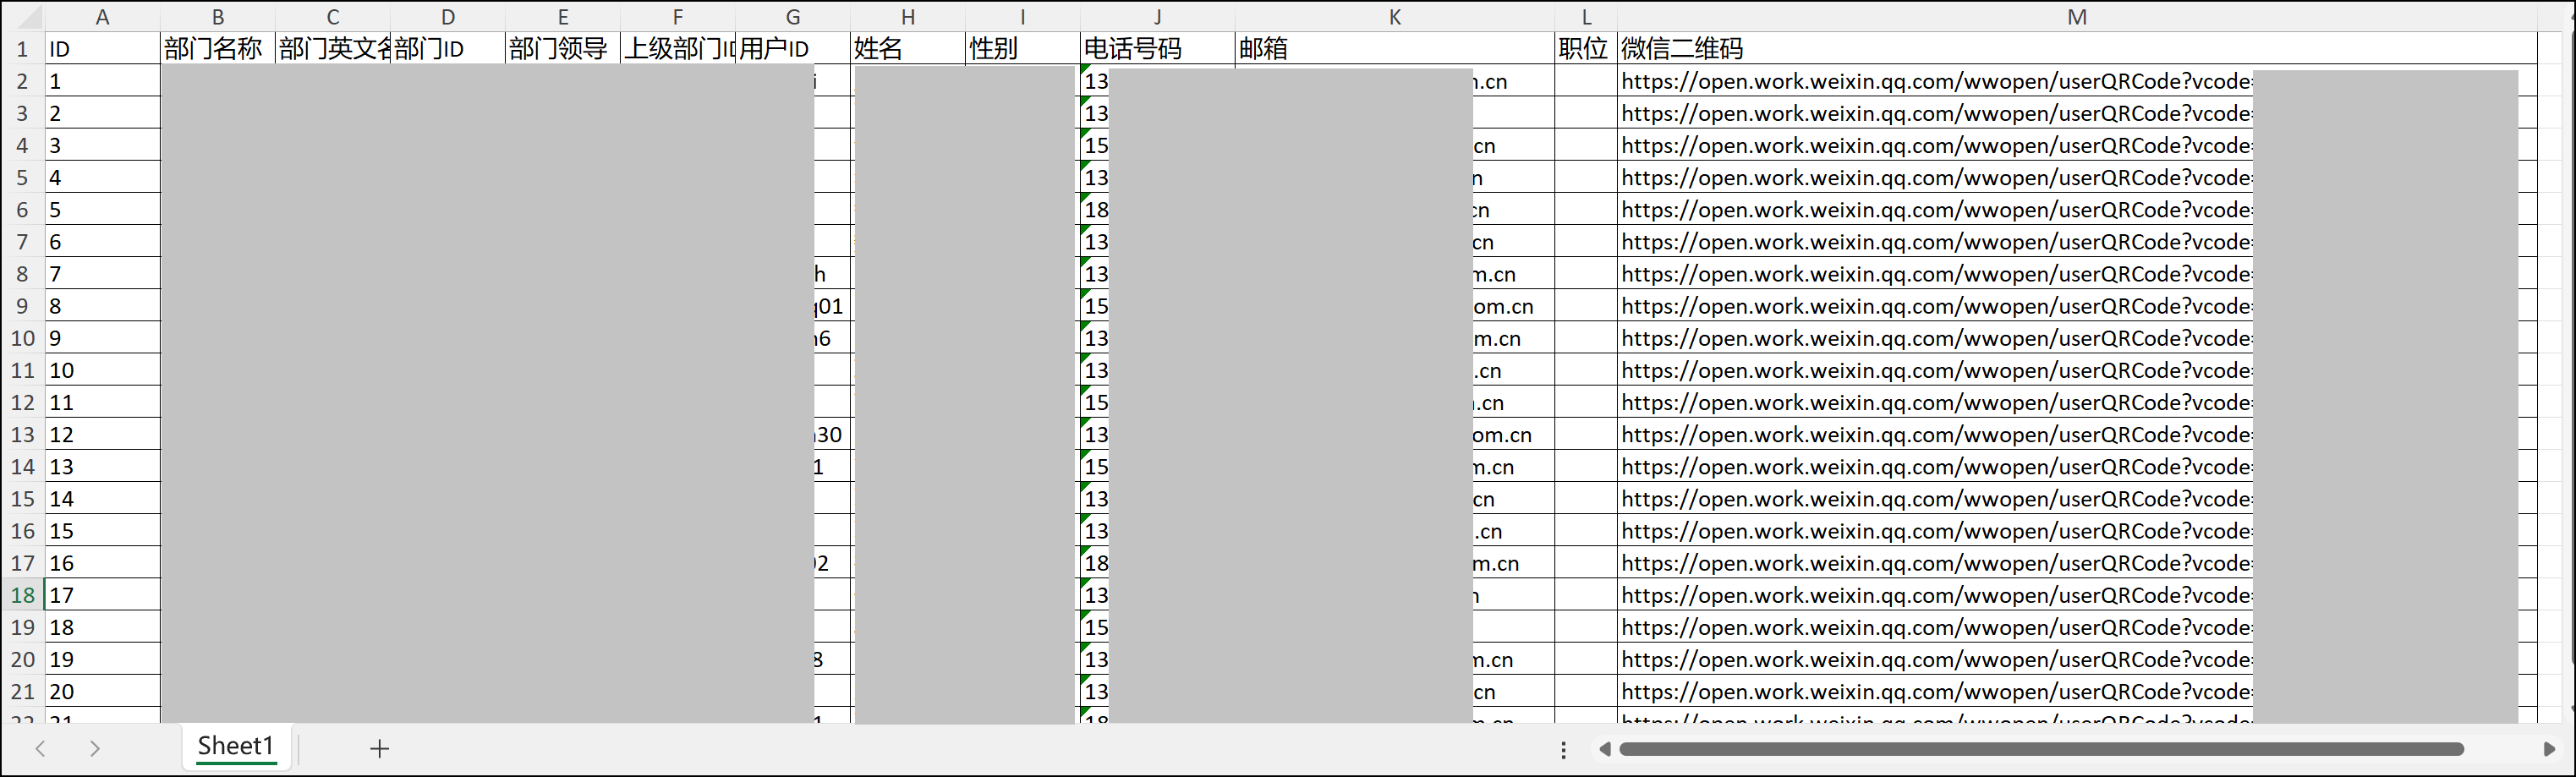
Task: Click the '性别' header cell
Action: click(x=1023, y=49)
